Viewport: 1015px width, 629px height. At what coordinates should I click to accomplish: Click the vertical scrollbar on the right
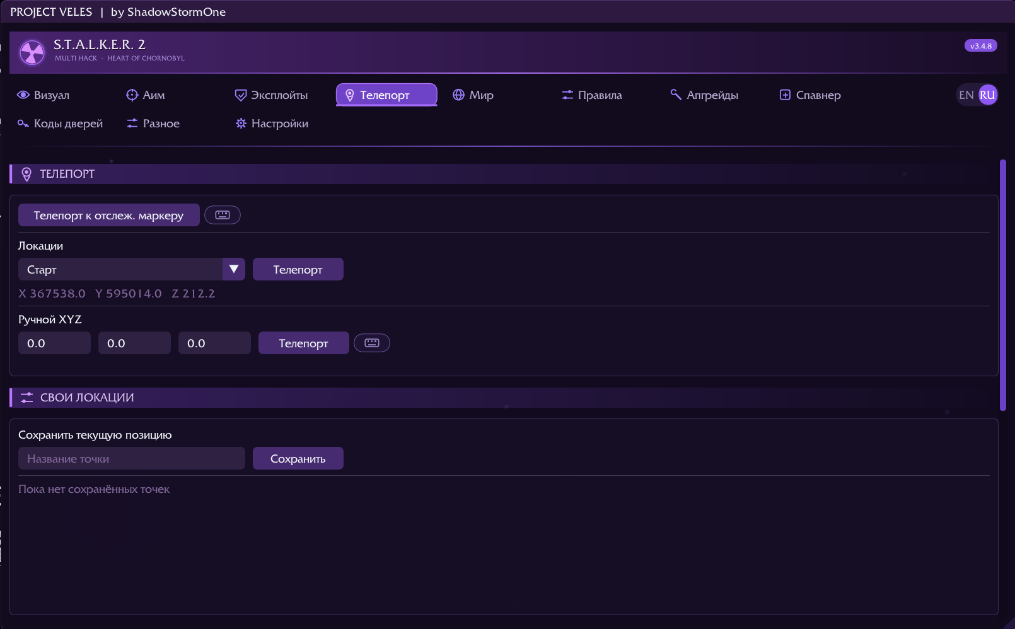(x=1002, y=285)
